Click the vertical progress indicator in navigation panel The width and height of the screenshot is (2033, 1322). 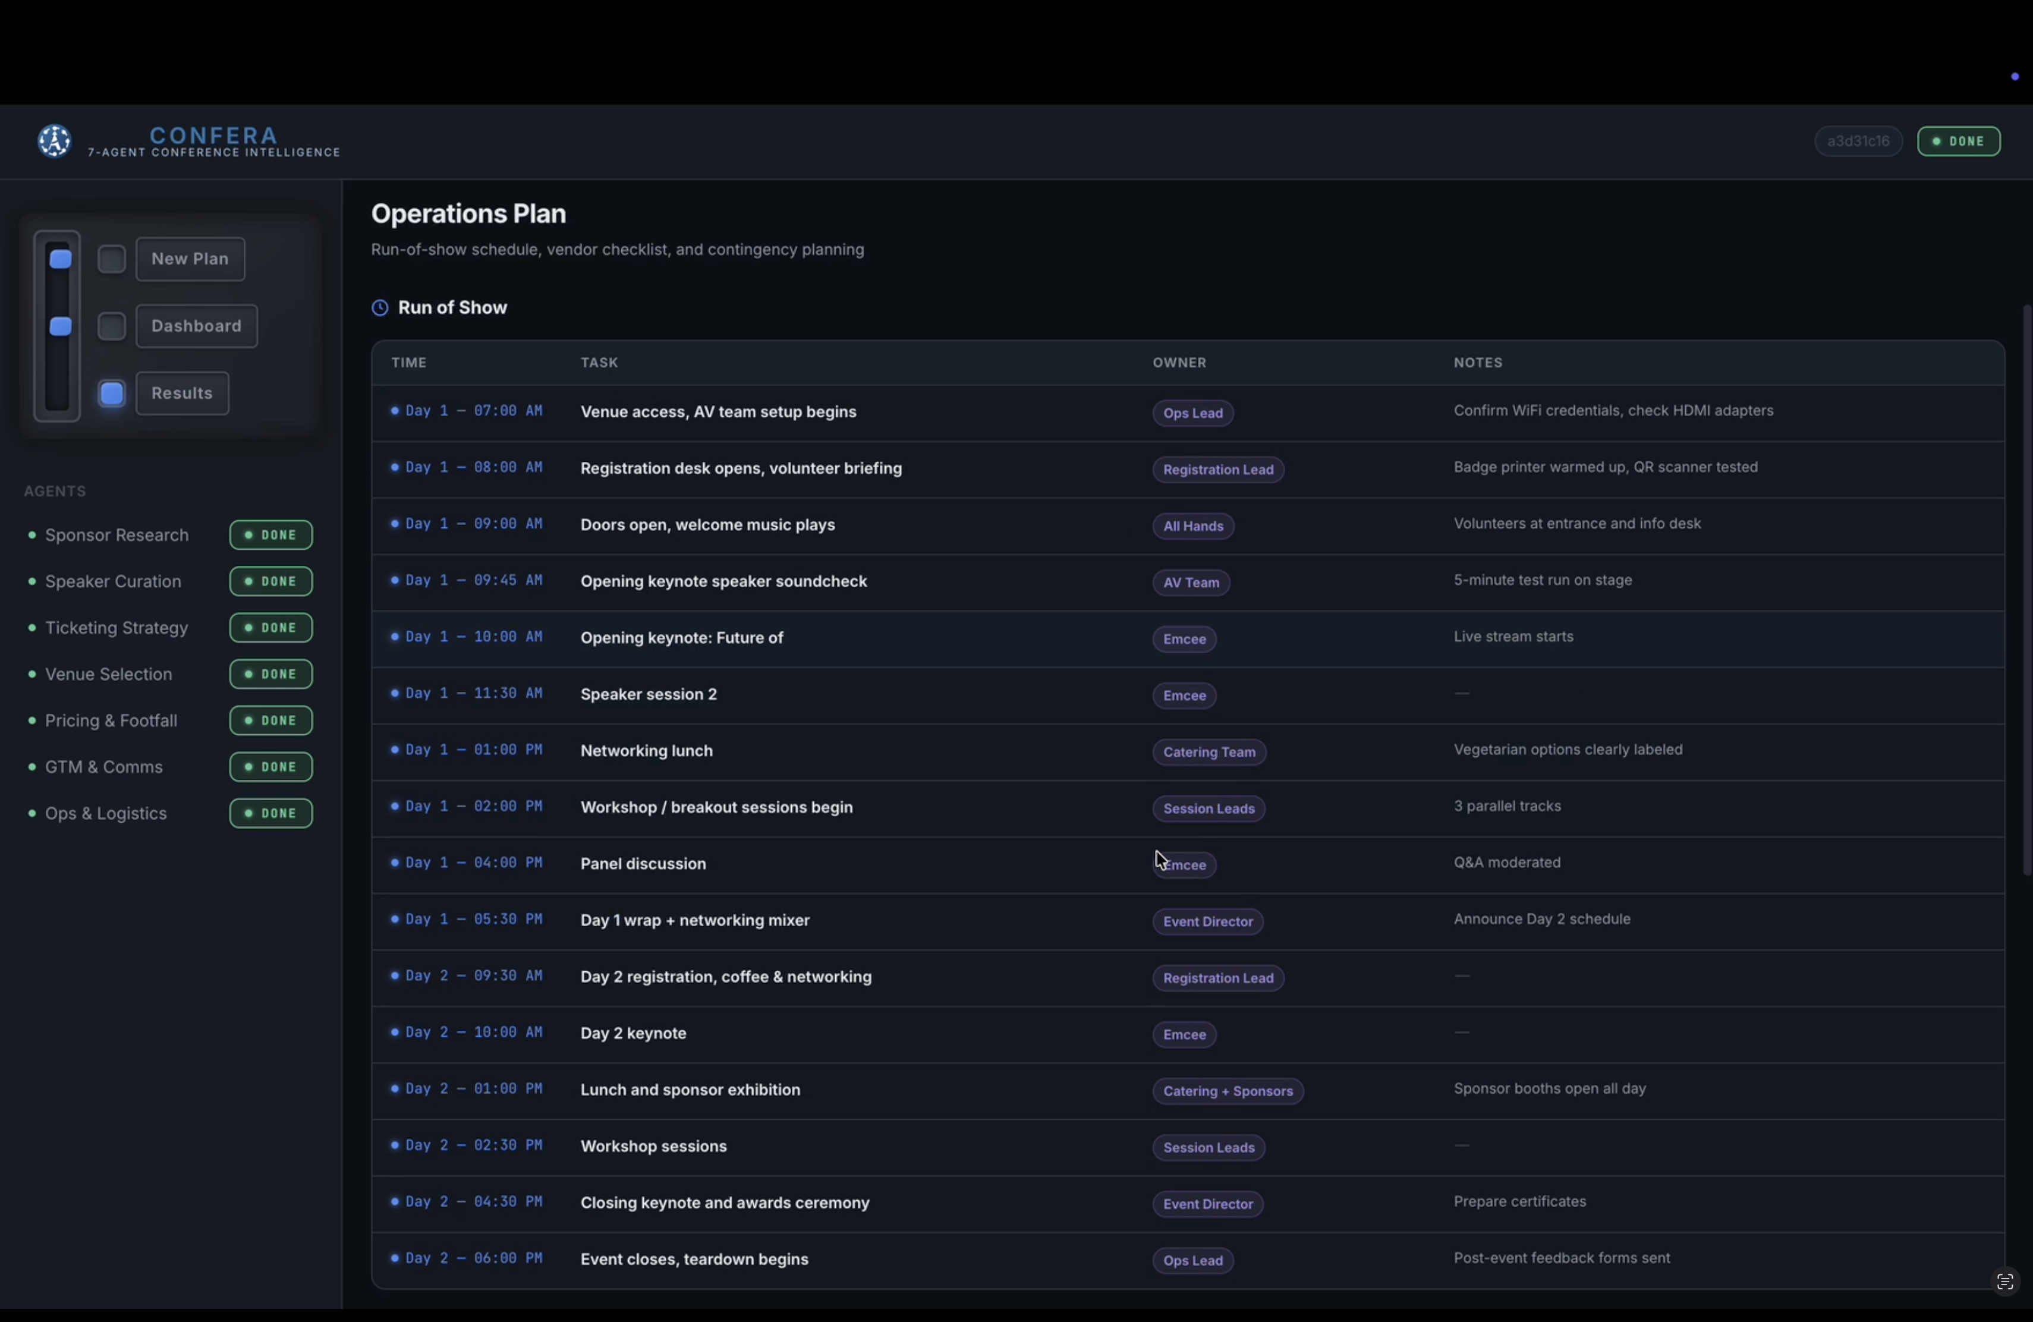[57, 326]
